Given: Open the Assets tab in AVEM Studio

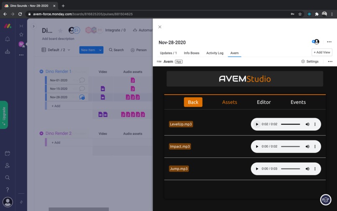Looking at the screenshot, I should tap(230, 102).
